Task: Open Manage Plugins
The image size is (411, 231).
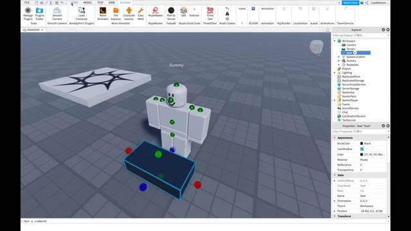Action: tap(28, 13)
